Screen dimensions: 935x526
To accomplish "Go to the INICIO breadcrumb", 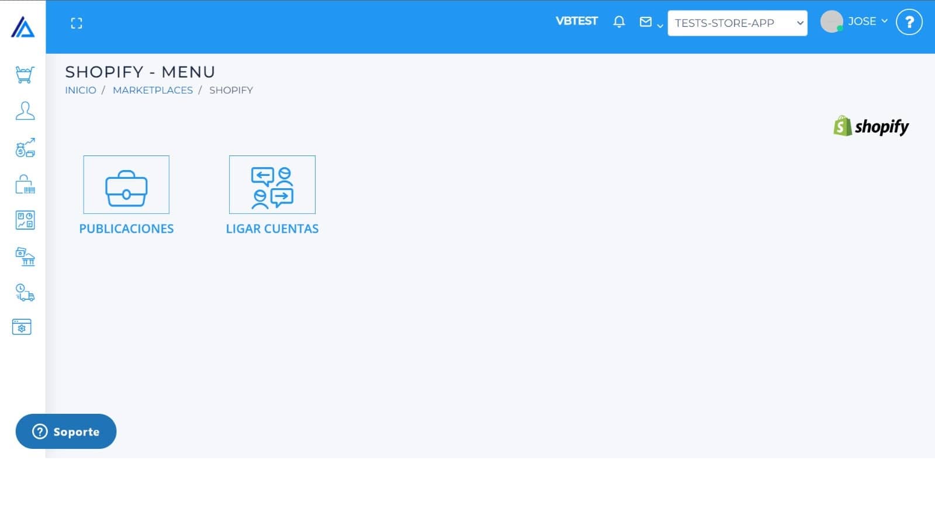I will pos(80,90).
